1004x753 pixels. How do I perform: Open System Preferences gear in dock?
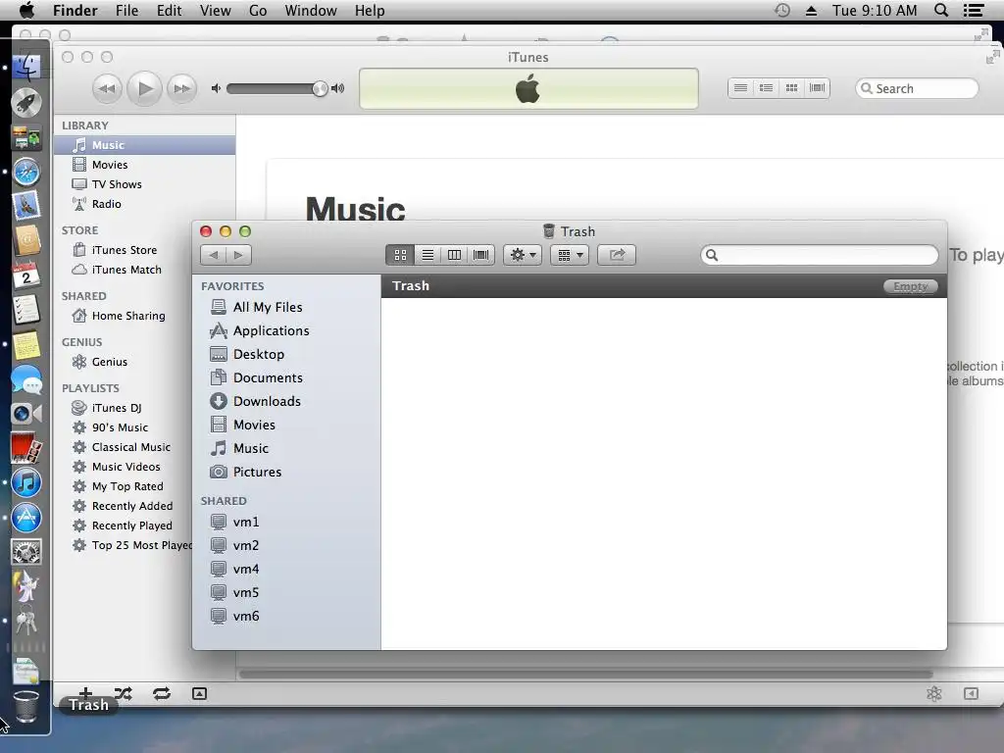coord(26,552)
